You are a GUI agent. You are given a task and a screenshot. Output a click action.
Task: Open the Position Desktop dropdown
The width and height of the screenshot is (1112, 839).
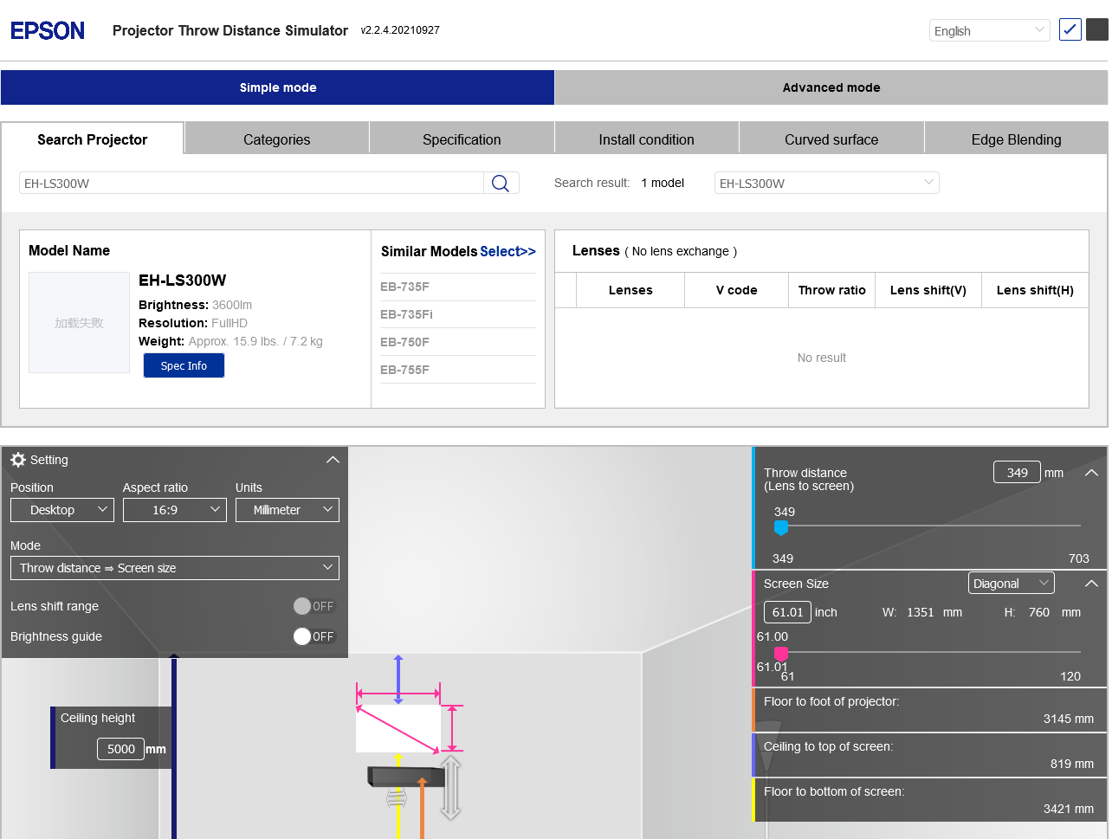coord(62,510)
